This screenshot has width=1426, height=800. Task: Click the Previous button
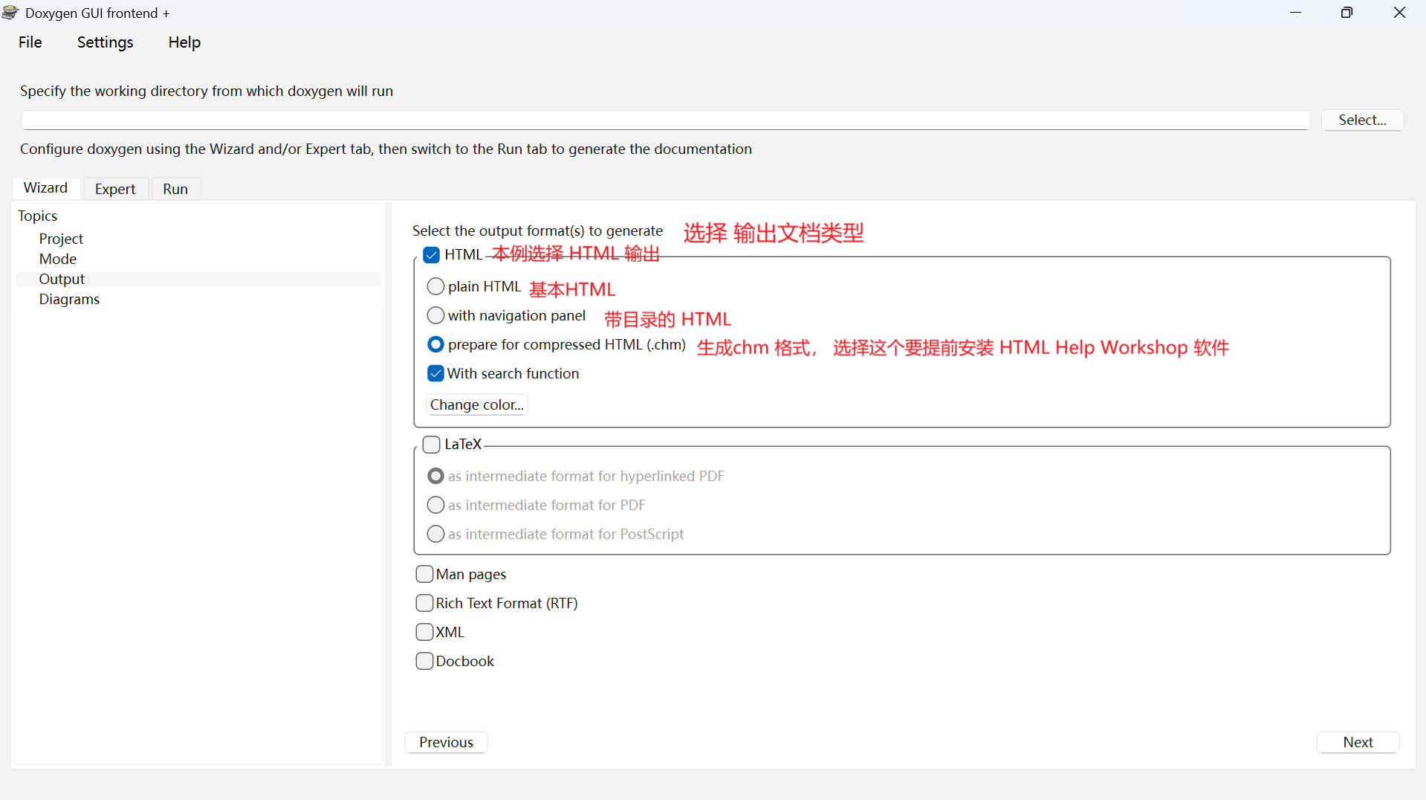pos(446,742)
